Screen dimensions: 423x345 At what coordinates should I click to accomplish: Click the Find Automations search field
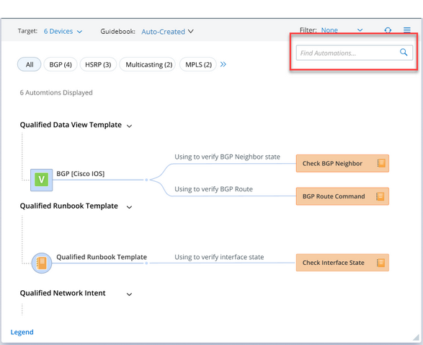click(x=355, y=53)
